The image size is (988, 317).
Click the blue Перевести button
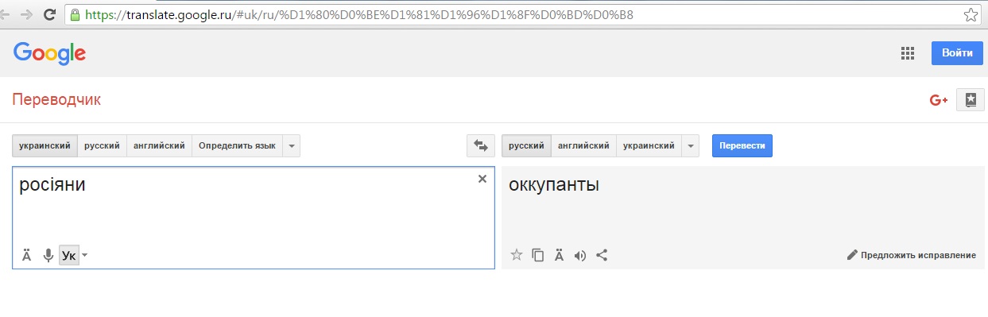742,145
